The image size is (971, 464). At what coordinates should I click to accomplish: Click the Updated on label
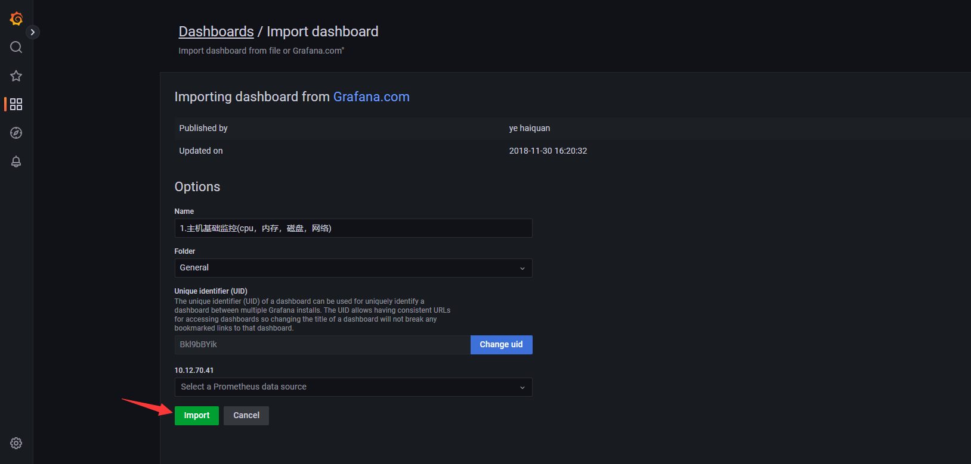[x=201, y=151]
